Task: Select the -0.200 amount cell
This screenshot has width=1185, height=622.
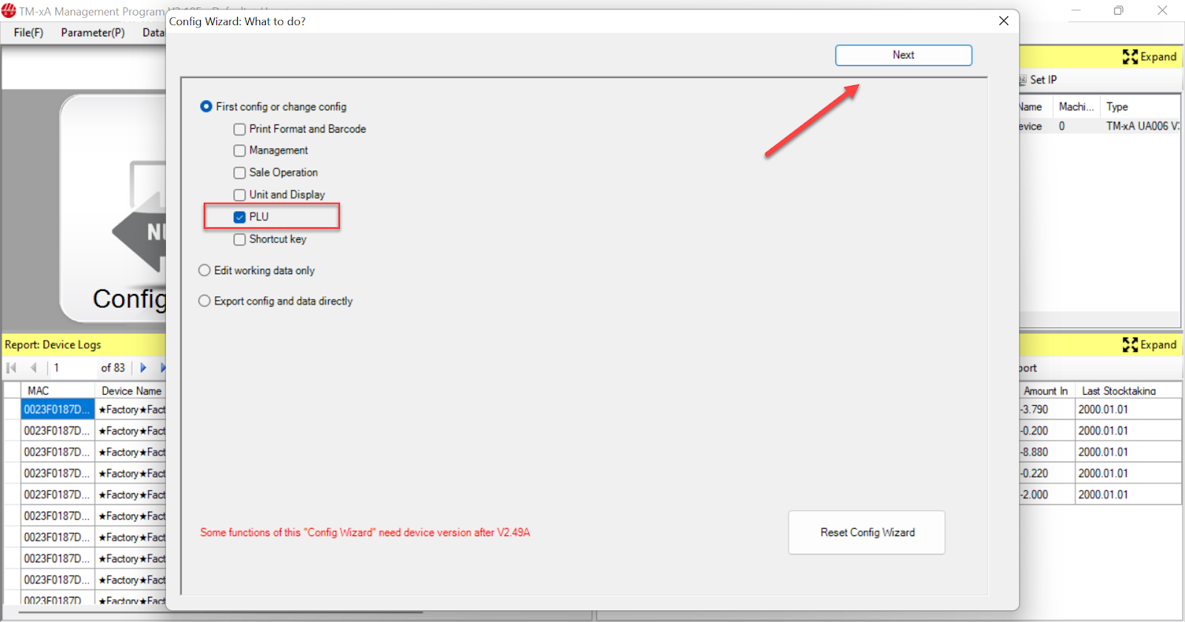Action: pos(1047,430)
